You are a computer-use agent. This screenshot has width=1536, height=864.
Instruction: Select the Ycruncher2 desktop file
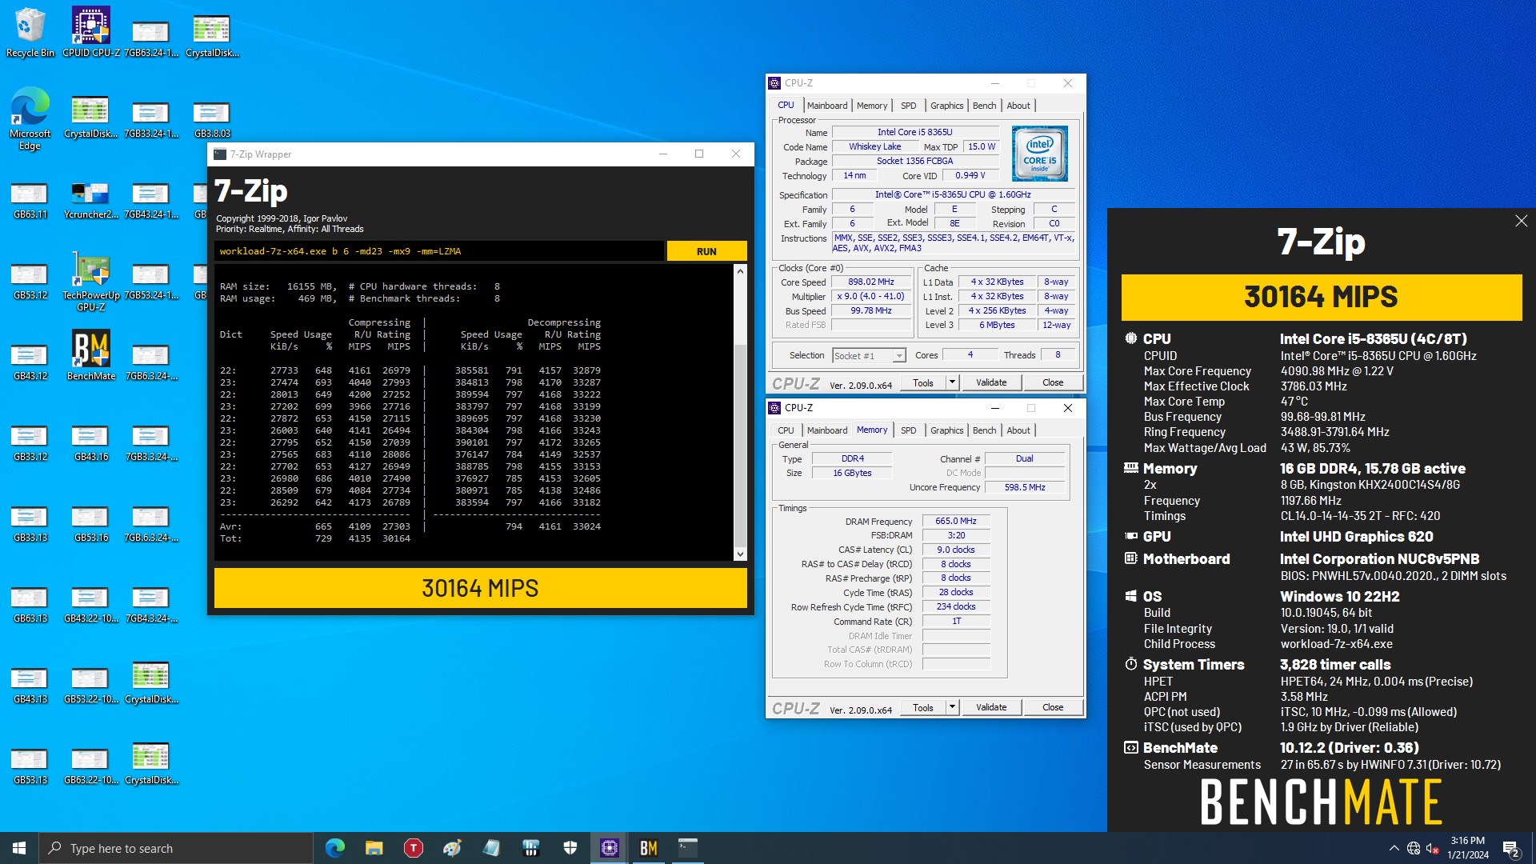click(90, 199)
